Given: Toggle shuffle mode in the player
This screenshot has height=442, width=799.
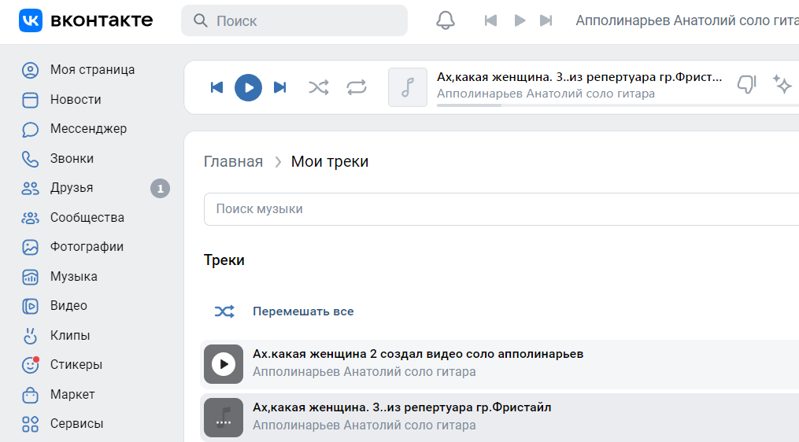Looking at the screenshot, I should (x=319, y=87).
